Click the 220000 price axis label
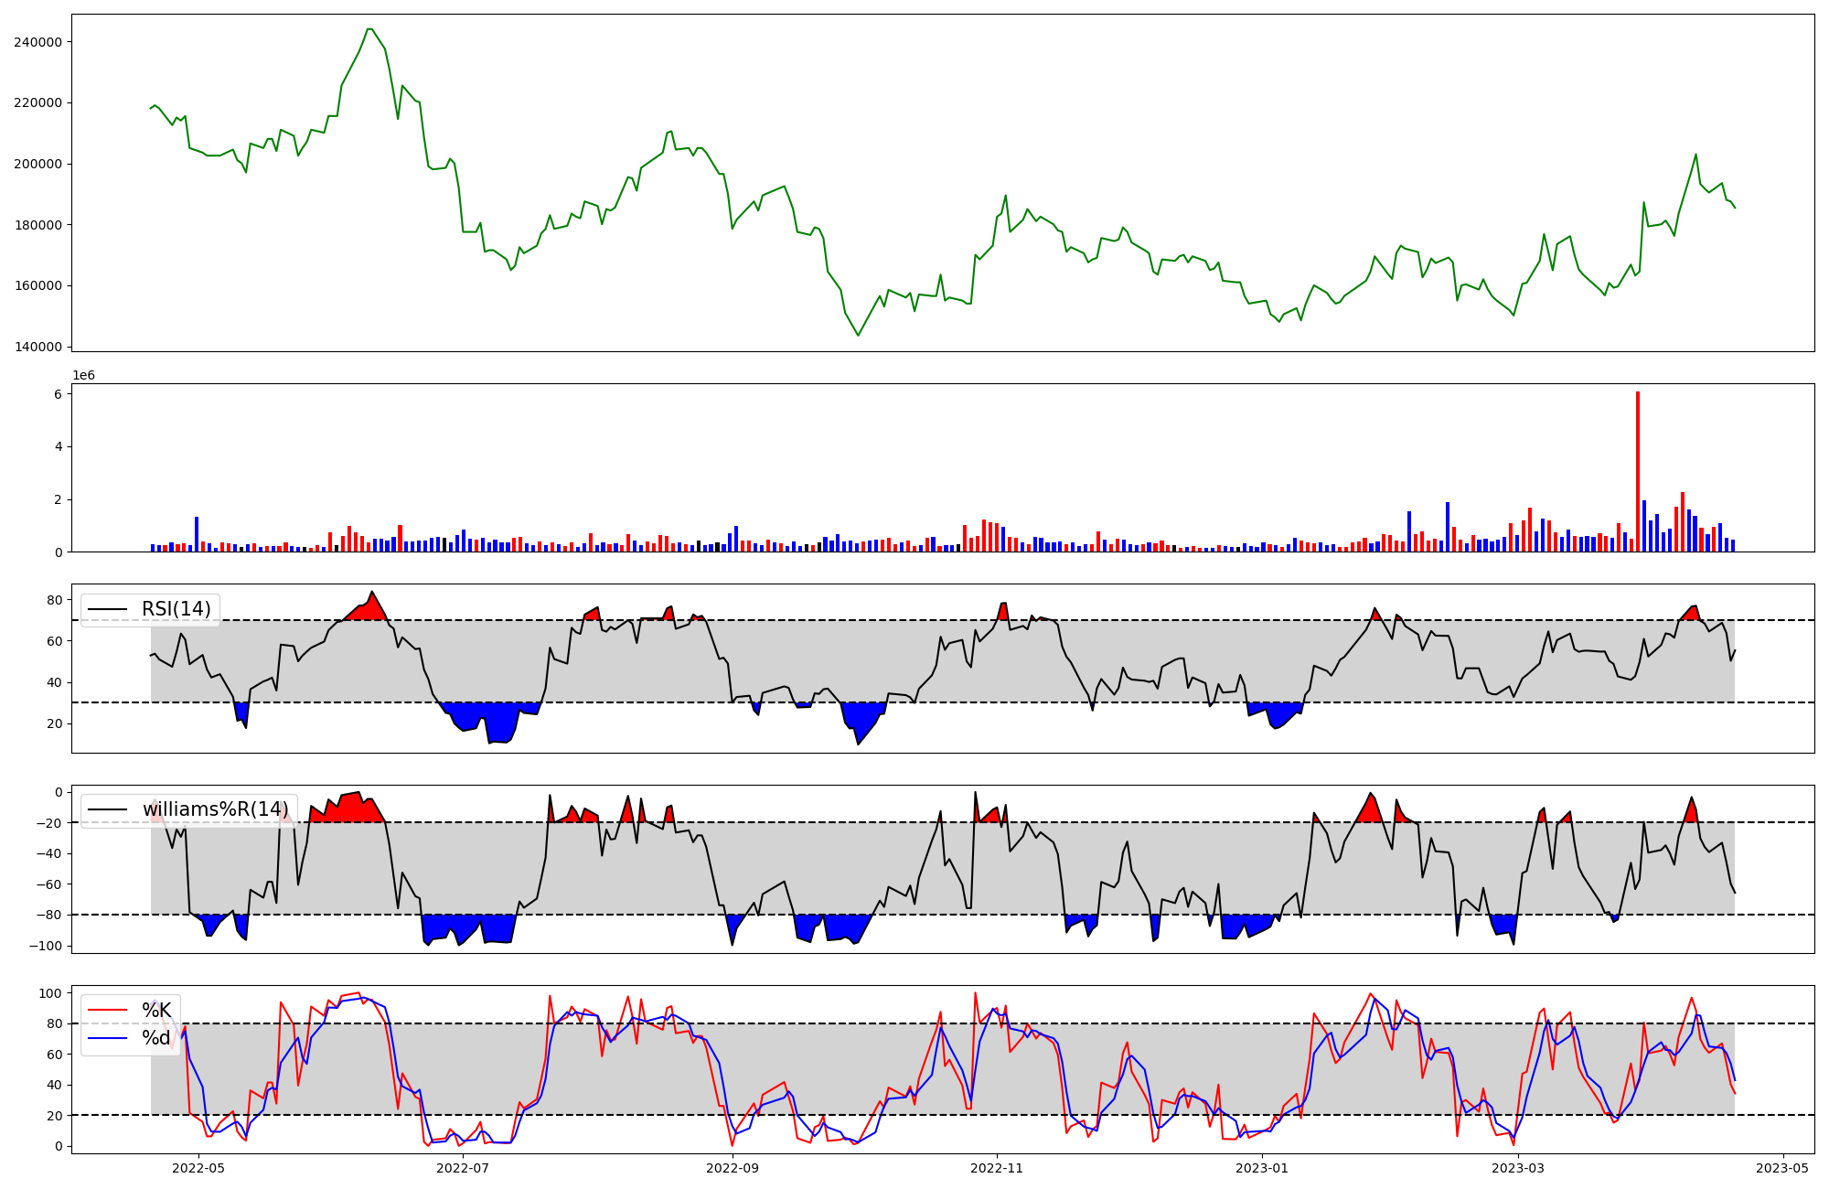 coord(37,102)
